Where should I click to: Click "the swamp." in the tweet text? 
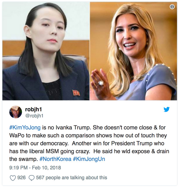click(x=24, y=159)
